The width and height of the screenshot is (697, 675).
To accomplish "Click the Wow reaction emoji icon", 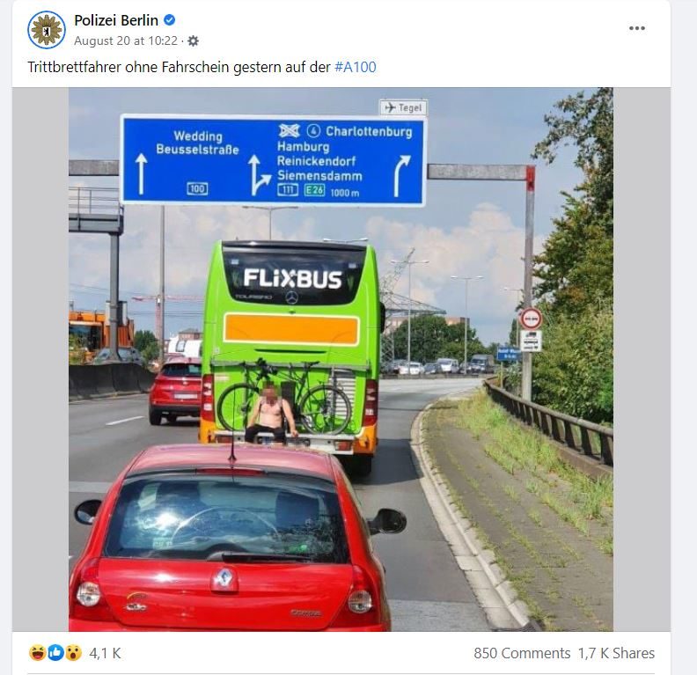I will point(74,652).
